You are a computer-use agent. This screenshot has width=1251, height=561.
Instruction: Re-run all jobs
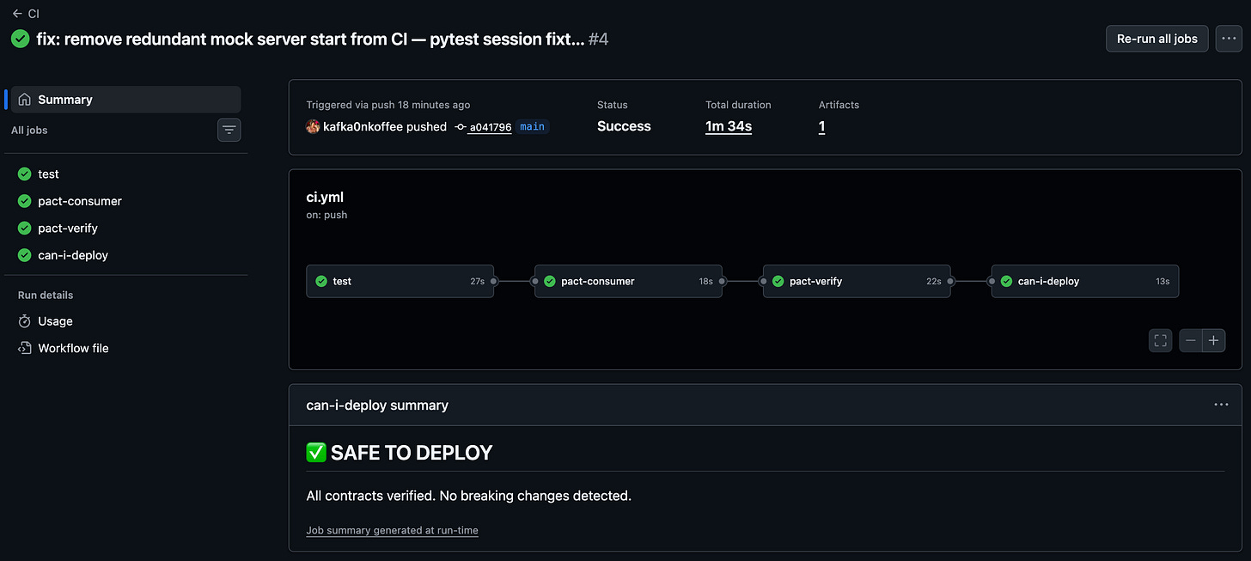(x=1156, y=39)
